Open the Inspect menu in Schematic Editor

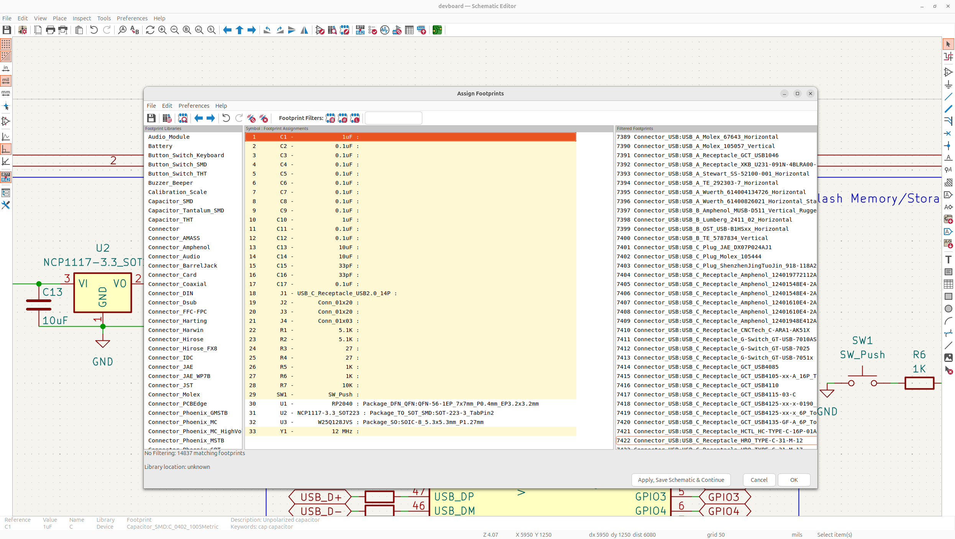point(82,18)
